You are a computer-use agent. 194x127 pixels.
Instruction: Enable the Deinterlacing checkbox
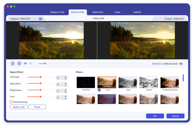11,102
